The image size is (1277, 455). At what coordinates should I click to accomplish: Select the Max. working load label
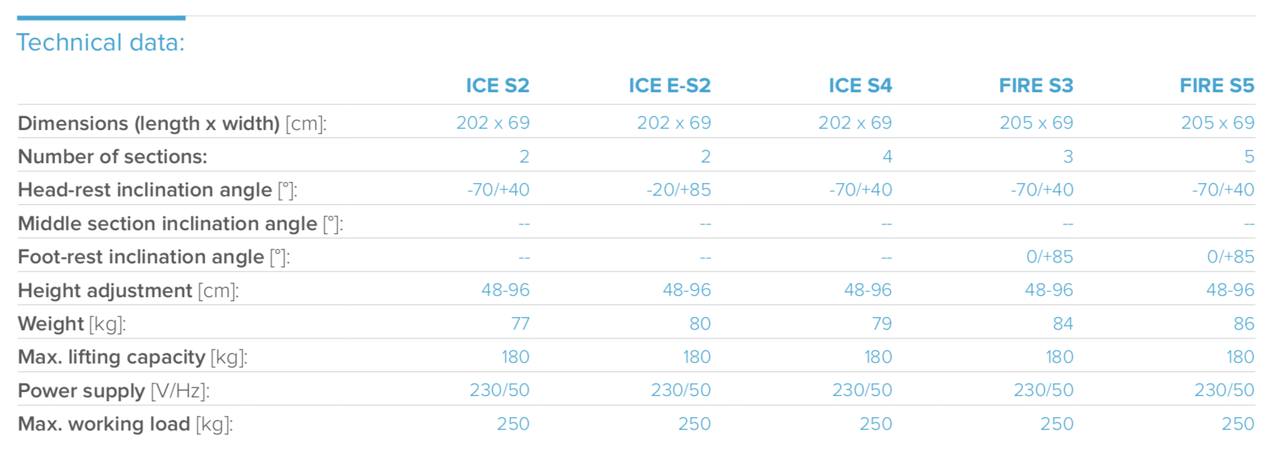coord(125,424)
